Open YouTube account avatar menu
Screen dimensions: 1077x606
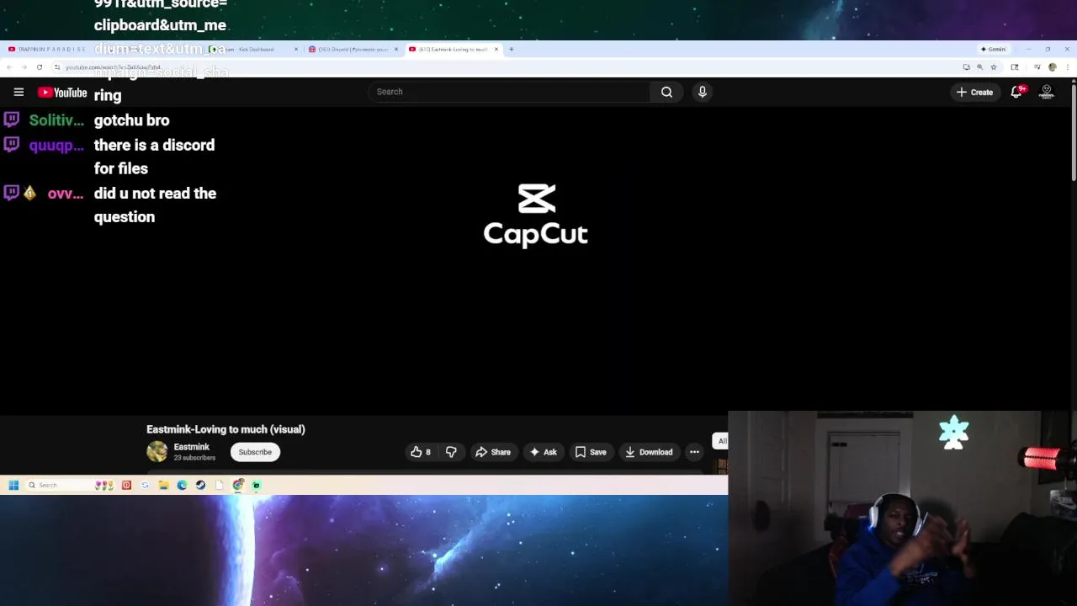pyautogui.click(x=1047, y=92)
